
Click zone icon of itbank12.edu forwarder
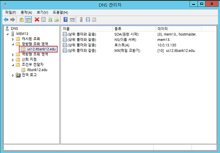23,70
